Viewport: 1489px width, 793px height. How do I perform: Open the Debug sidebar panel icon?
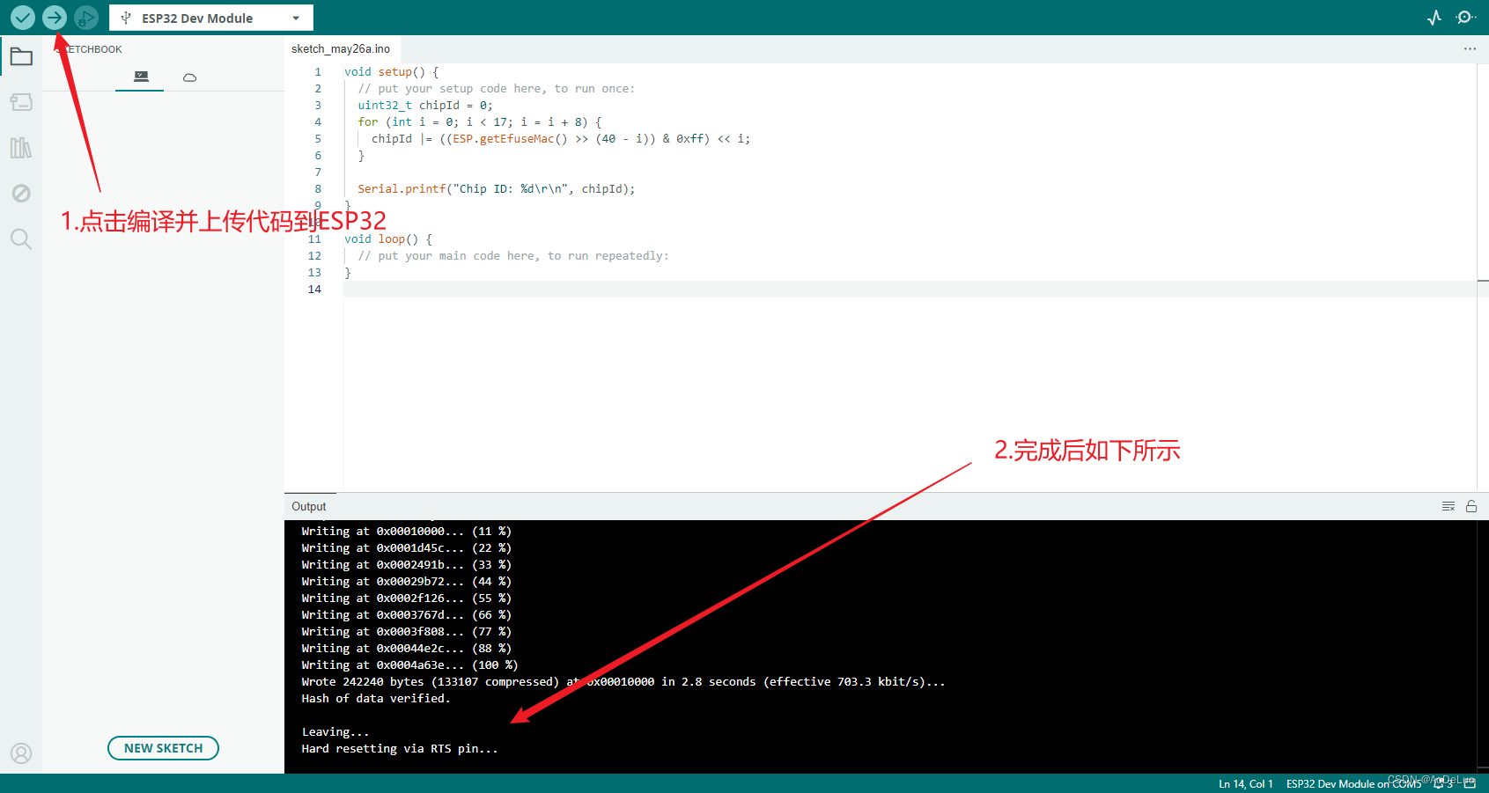coord(21,194)
